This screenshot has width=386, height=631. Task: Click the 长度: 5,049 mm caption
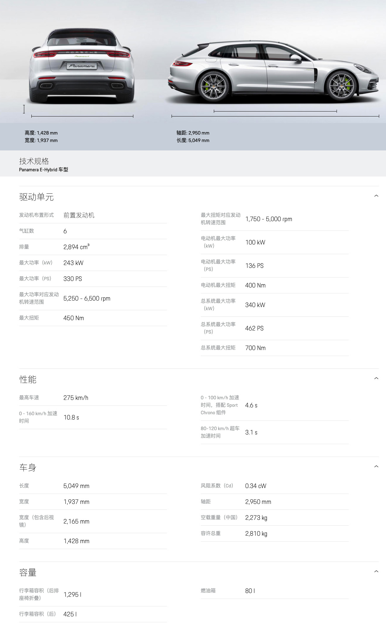193,140
